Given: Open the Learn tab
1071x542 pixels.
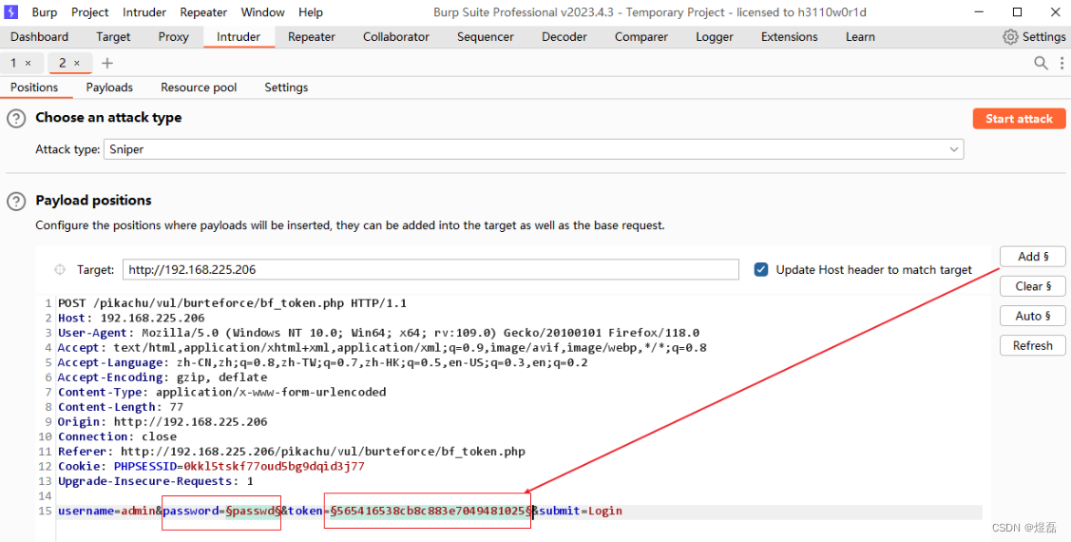Looking at the screenshot, I should pyautogui.click(x=860, y=37).
